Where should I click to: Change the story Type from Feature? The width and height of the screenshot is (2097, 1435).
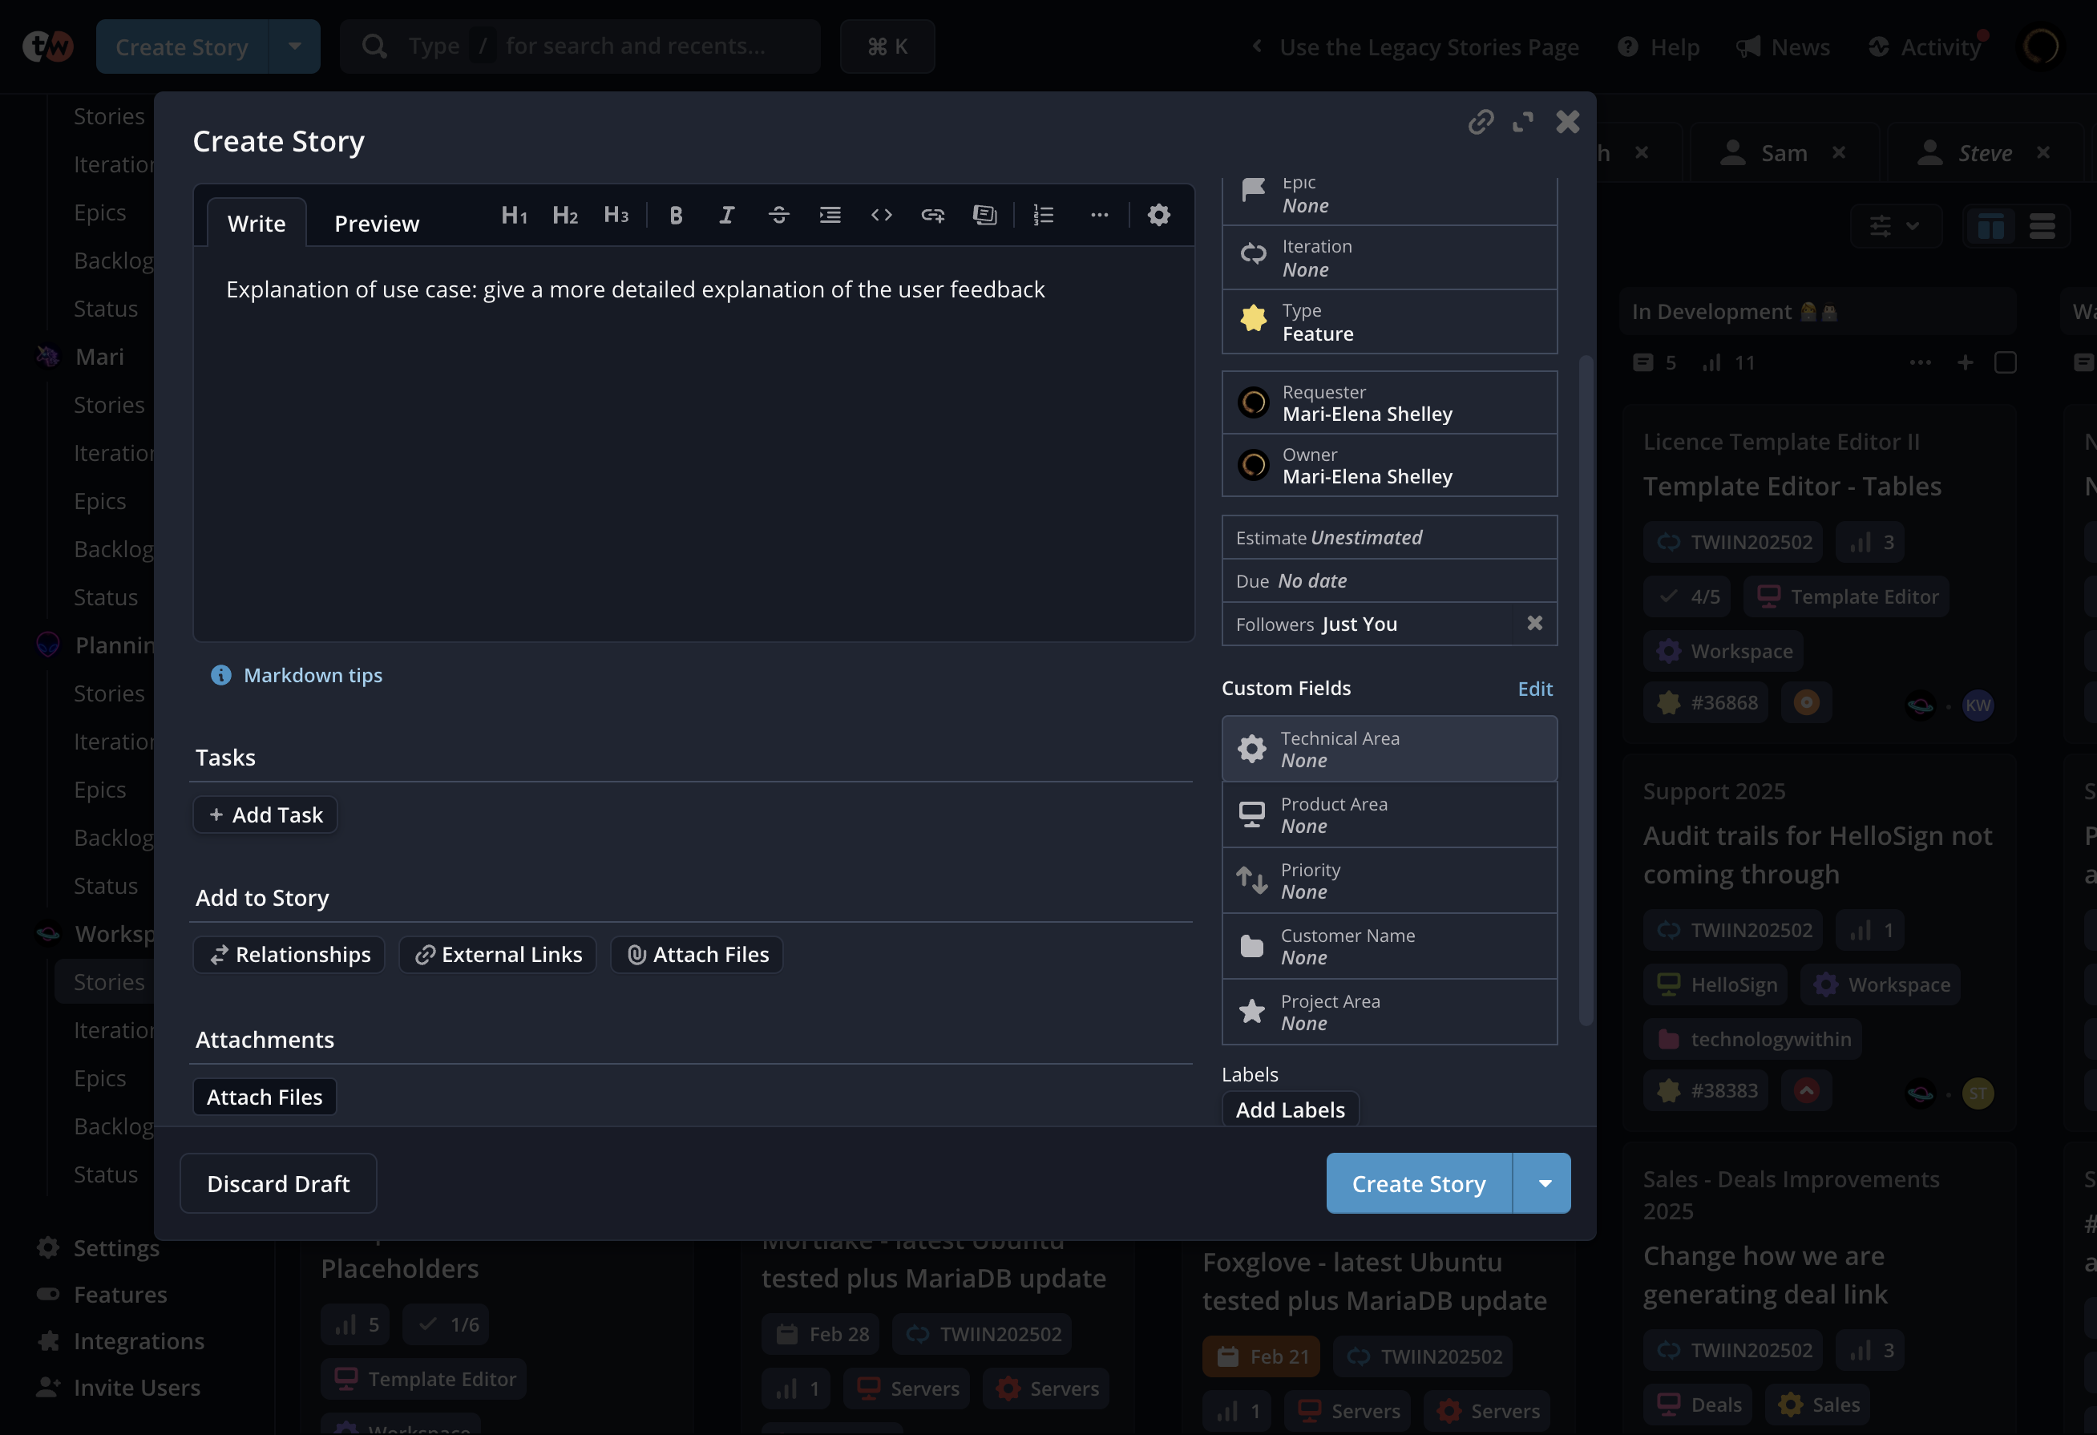click(x=1388, y=322)
